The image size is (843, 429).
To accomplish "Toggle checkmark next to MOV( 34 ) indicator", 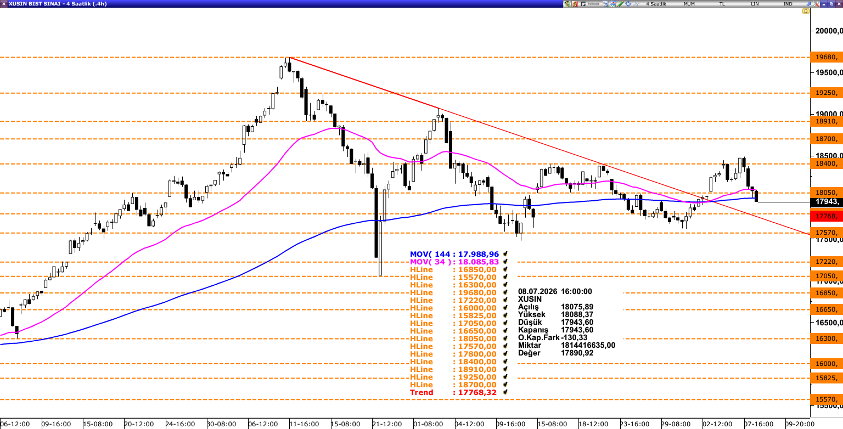I will [505, 262].
